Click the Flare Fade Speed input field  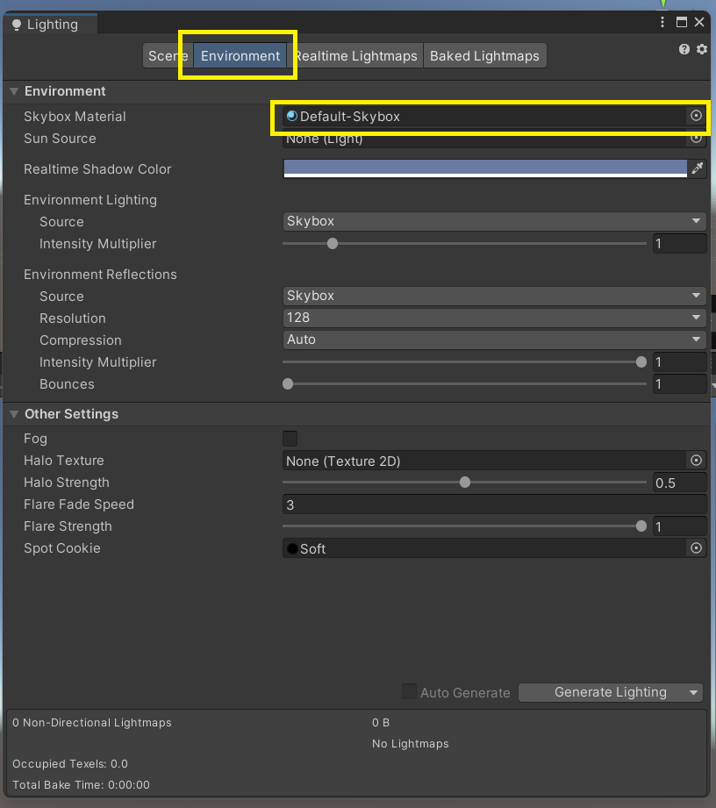coord(494,504)
